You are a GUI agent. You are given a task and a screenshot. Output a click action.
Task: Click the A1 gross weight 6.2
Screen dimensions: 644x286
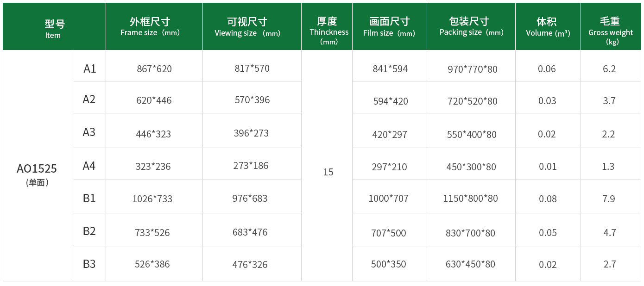(x=609, y=69)
